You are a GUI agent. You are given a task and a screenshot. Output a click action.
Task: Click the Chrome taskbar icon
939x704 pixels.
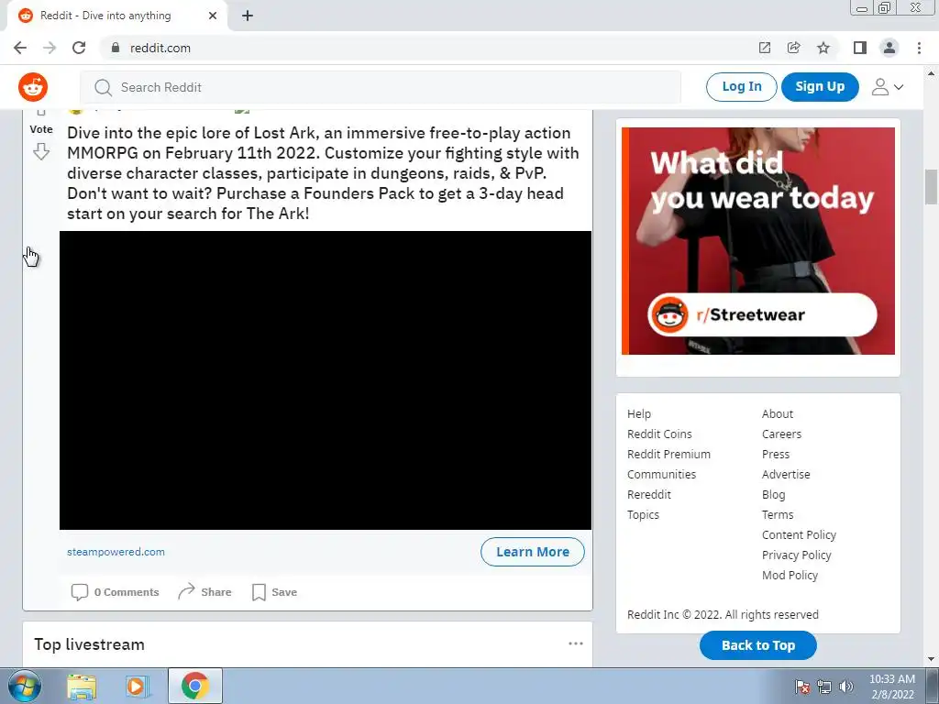[195, 686]
